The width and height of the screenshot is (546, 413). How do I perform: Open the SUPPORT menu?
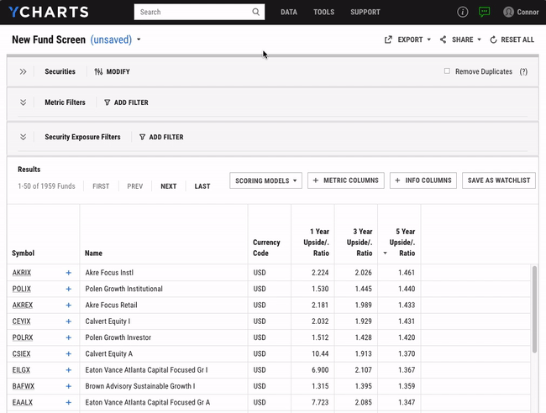point(365,13)
